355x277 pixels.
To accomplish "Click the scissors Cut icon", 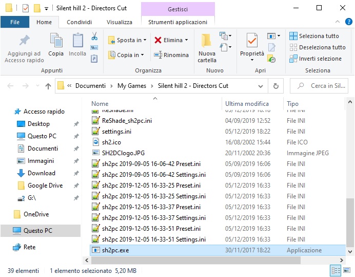I will [x=94, y=36].
